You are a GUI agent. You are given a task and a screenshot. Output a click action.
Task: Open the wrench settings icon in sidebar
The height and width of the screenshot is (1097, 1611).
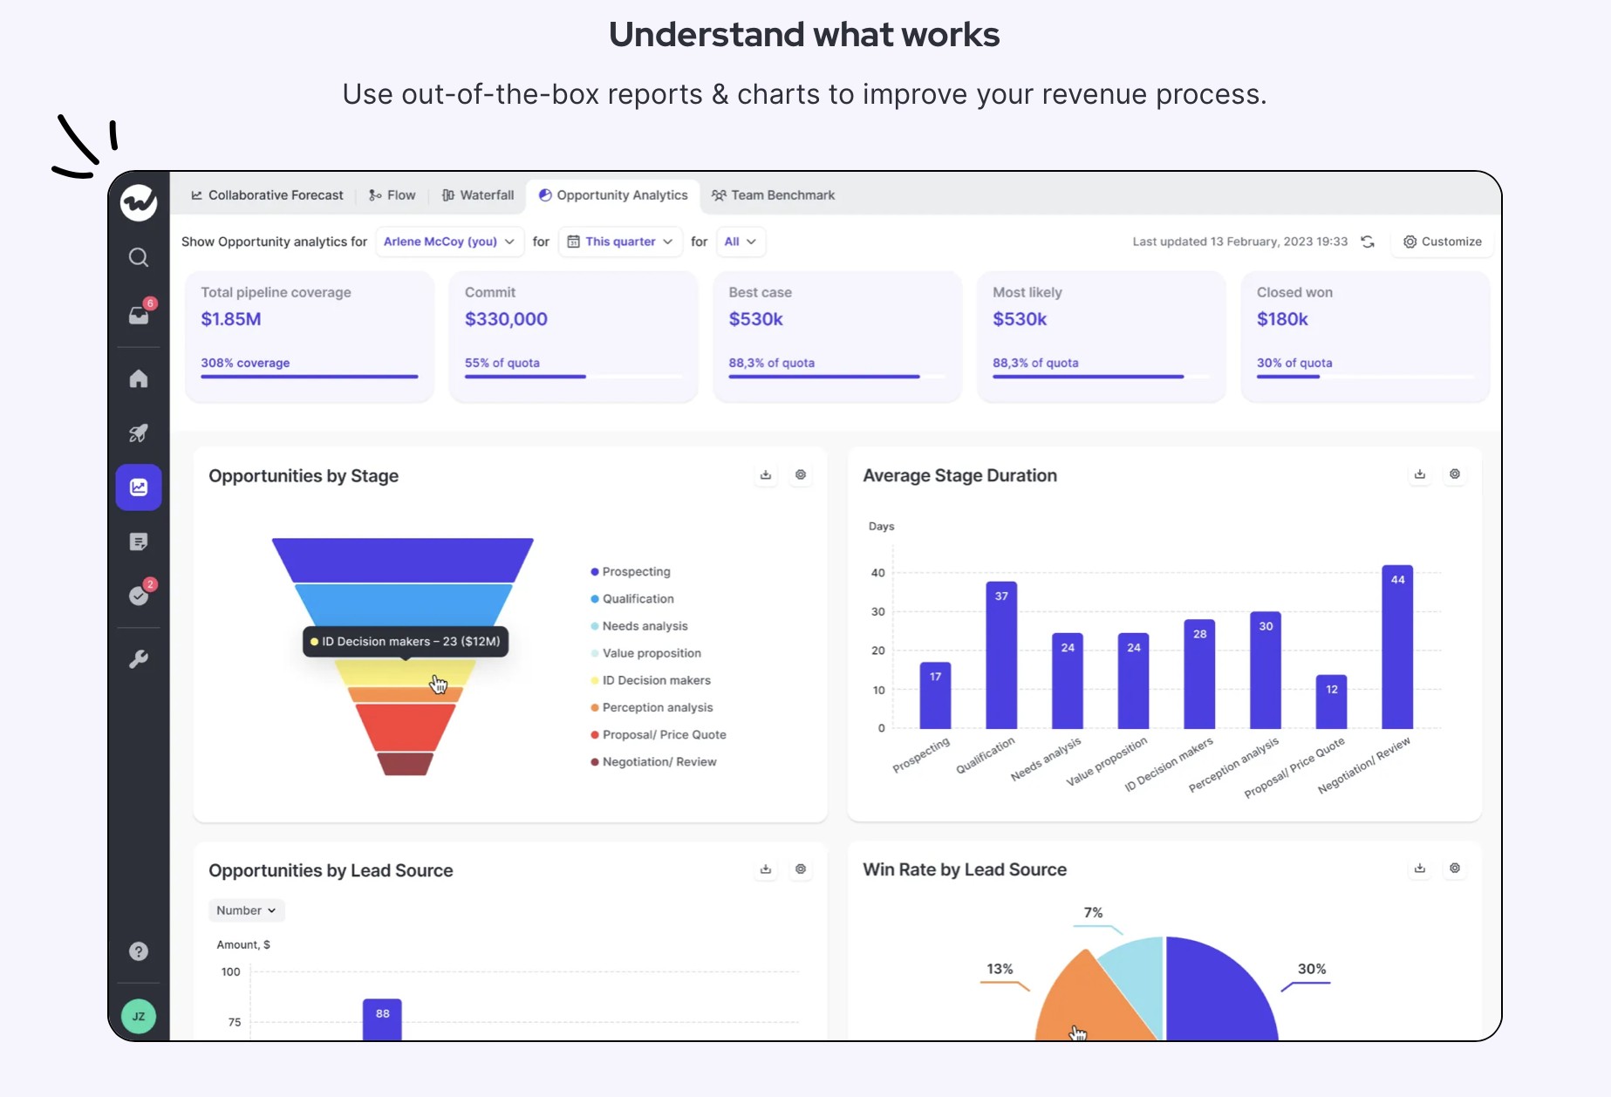click(138, 659)
